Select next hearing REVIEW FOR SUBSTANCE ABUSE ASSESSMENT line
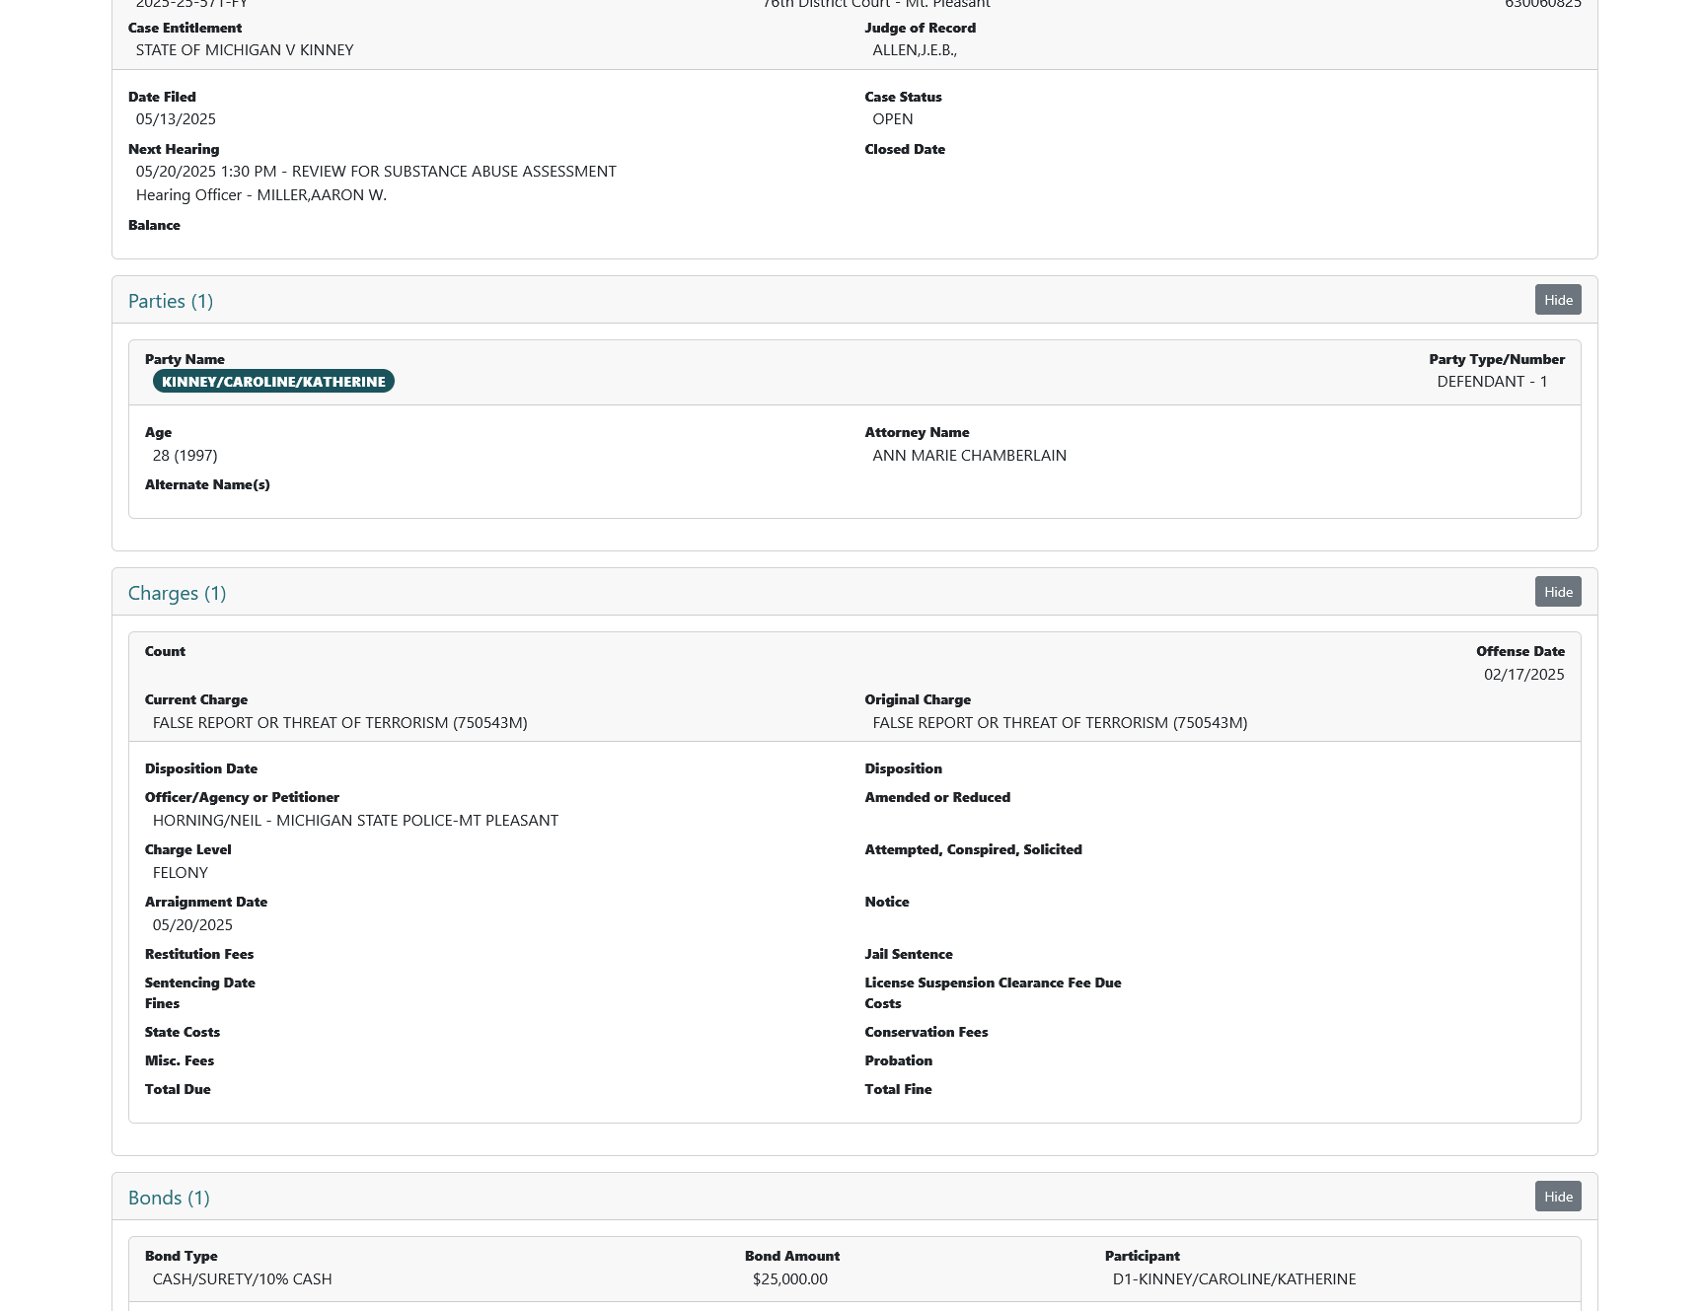The image size is (1703, 1311). click(376, 172)
